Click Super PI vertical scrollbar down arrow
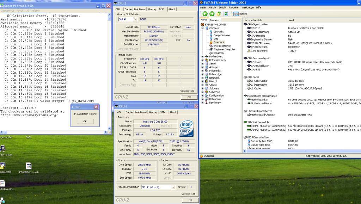The height and width of the screenshot is (204, 361). pyautogui.click(x=109, y=129)
